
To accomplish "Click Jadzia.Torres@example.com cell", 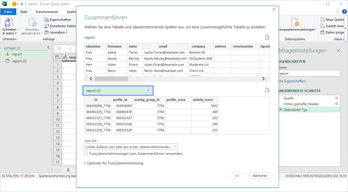I will click(x=165, y=53).
